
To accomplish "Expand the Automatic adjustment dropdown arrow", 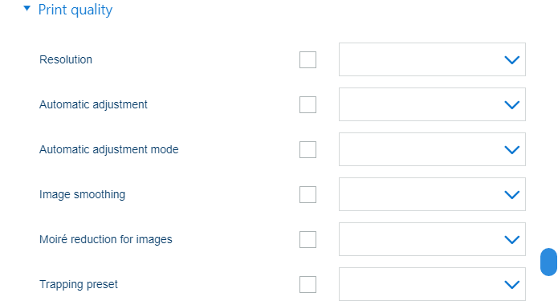I will click(511, 104).
